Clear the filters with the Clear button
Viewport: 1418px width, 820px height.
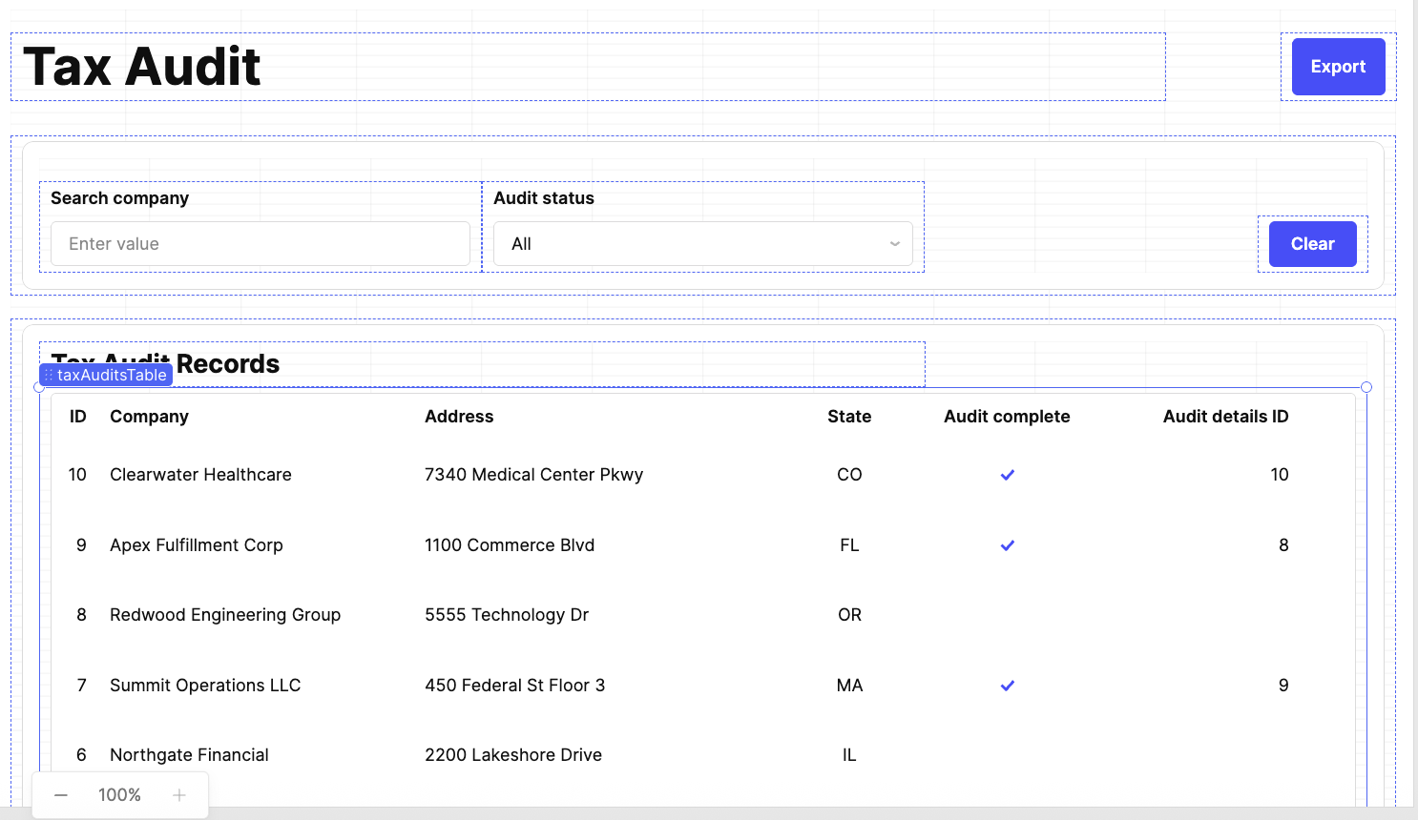[1312, 243]
